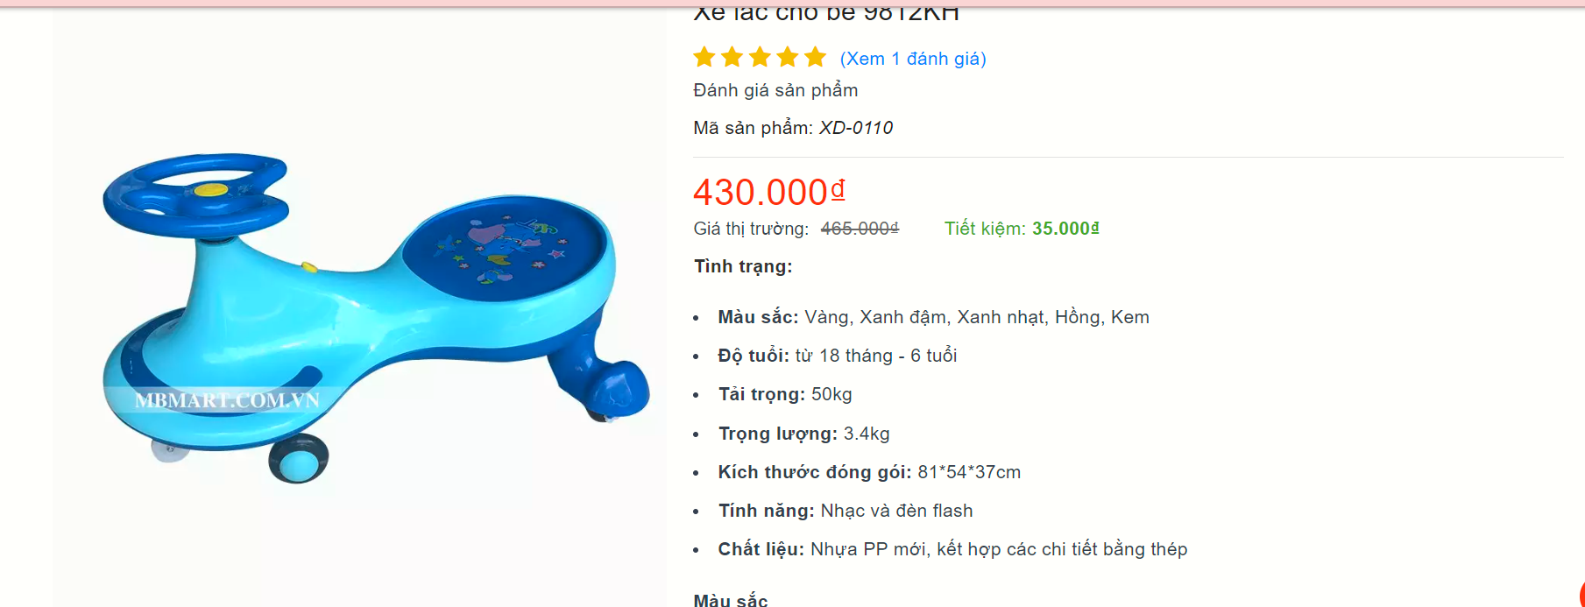Click the first rating star
The width and height of the screenshot is (1585, 607).
tap(704, 58)
